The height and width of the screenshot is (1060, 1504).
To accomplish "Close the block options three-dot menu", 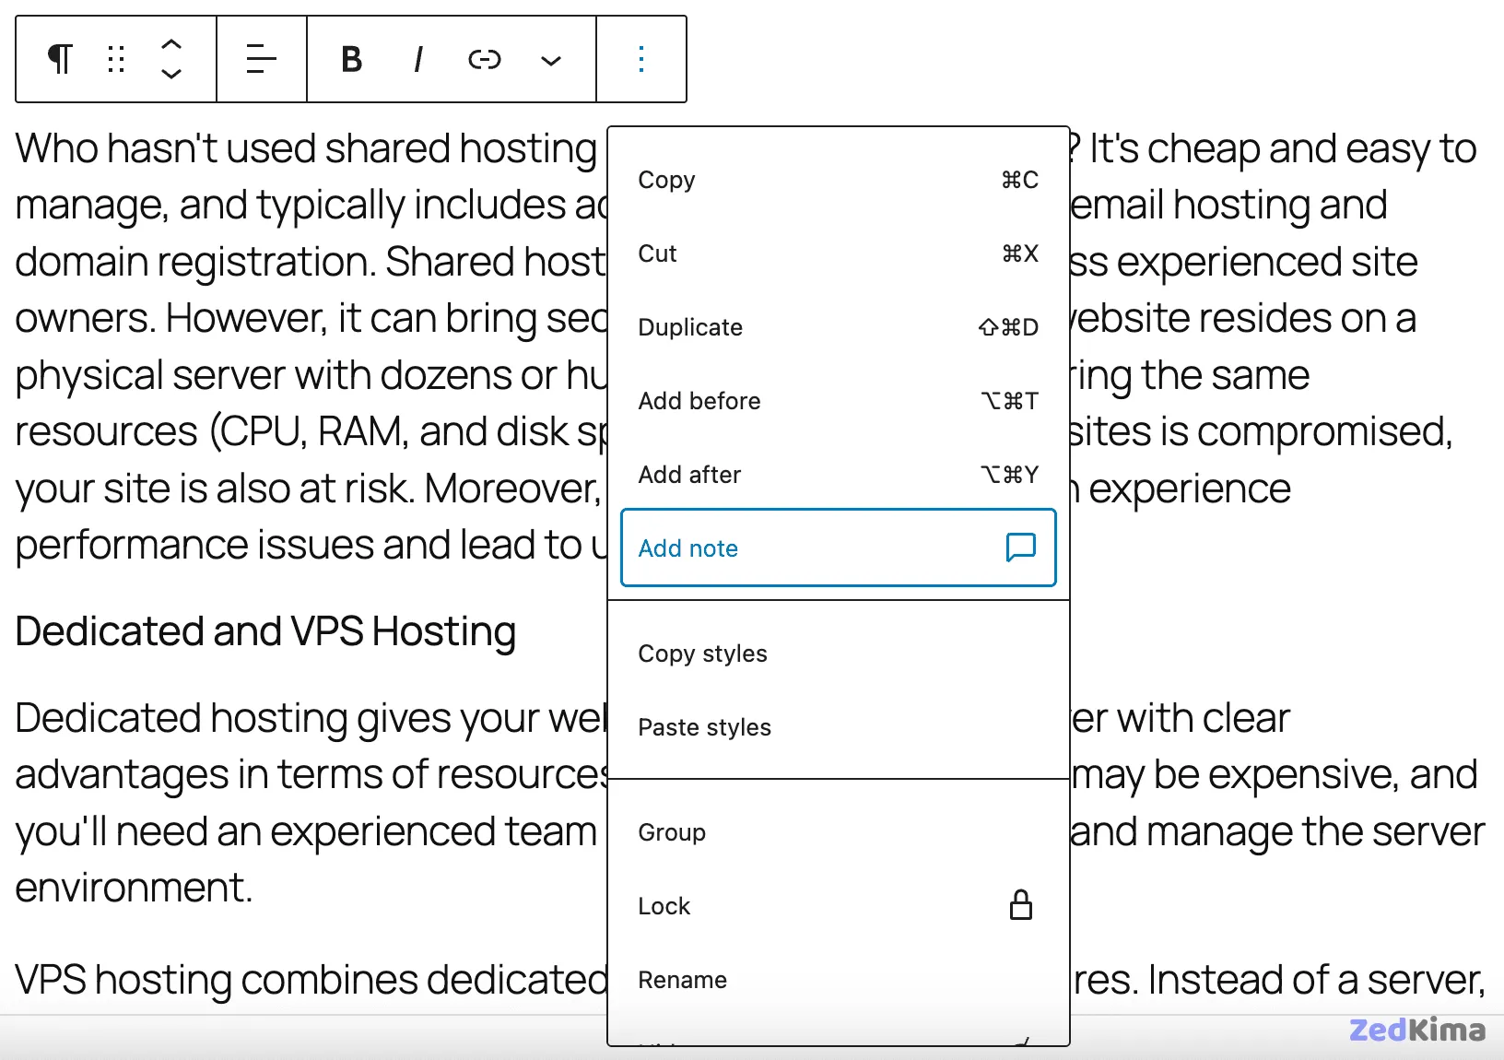I will 641,59.
